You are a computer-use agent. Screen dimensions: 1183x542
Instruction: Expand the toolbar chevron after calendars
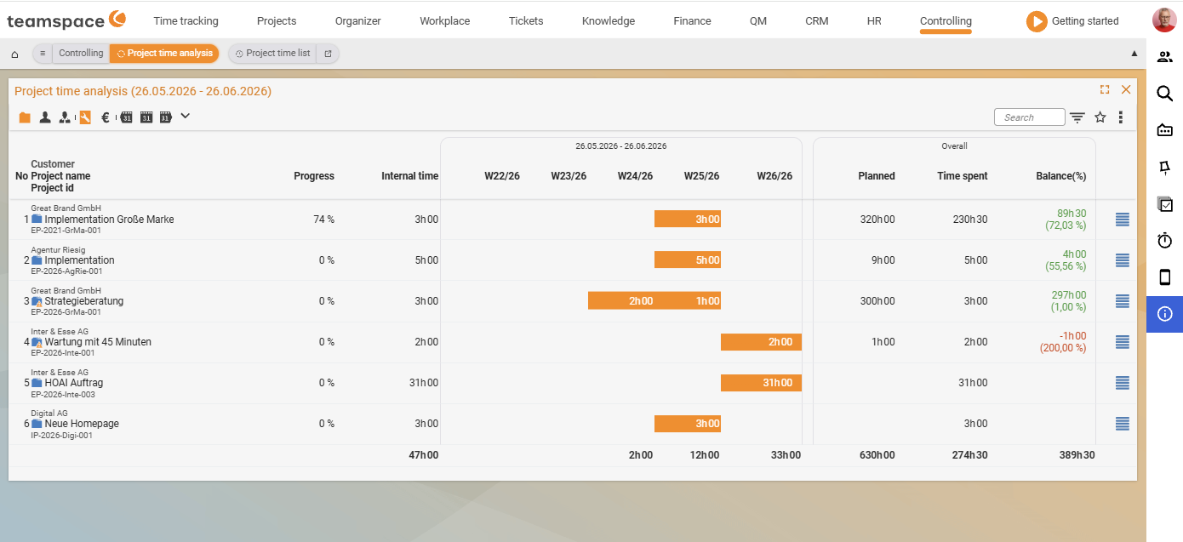186,116
